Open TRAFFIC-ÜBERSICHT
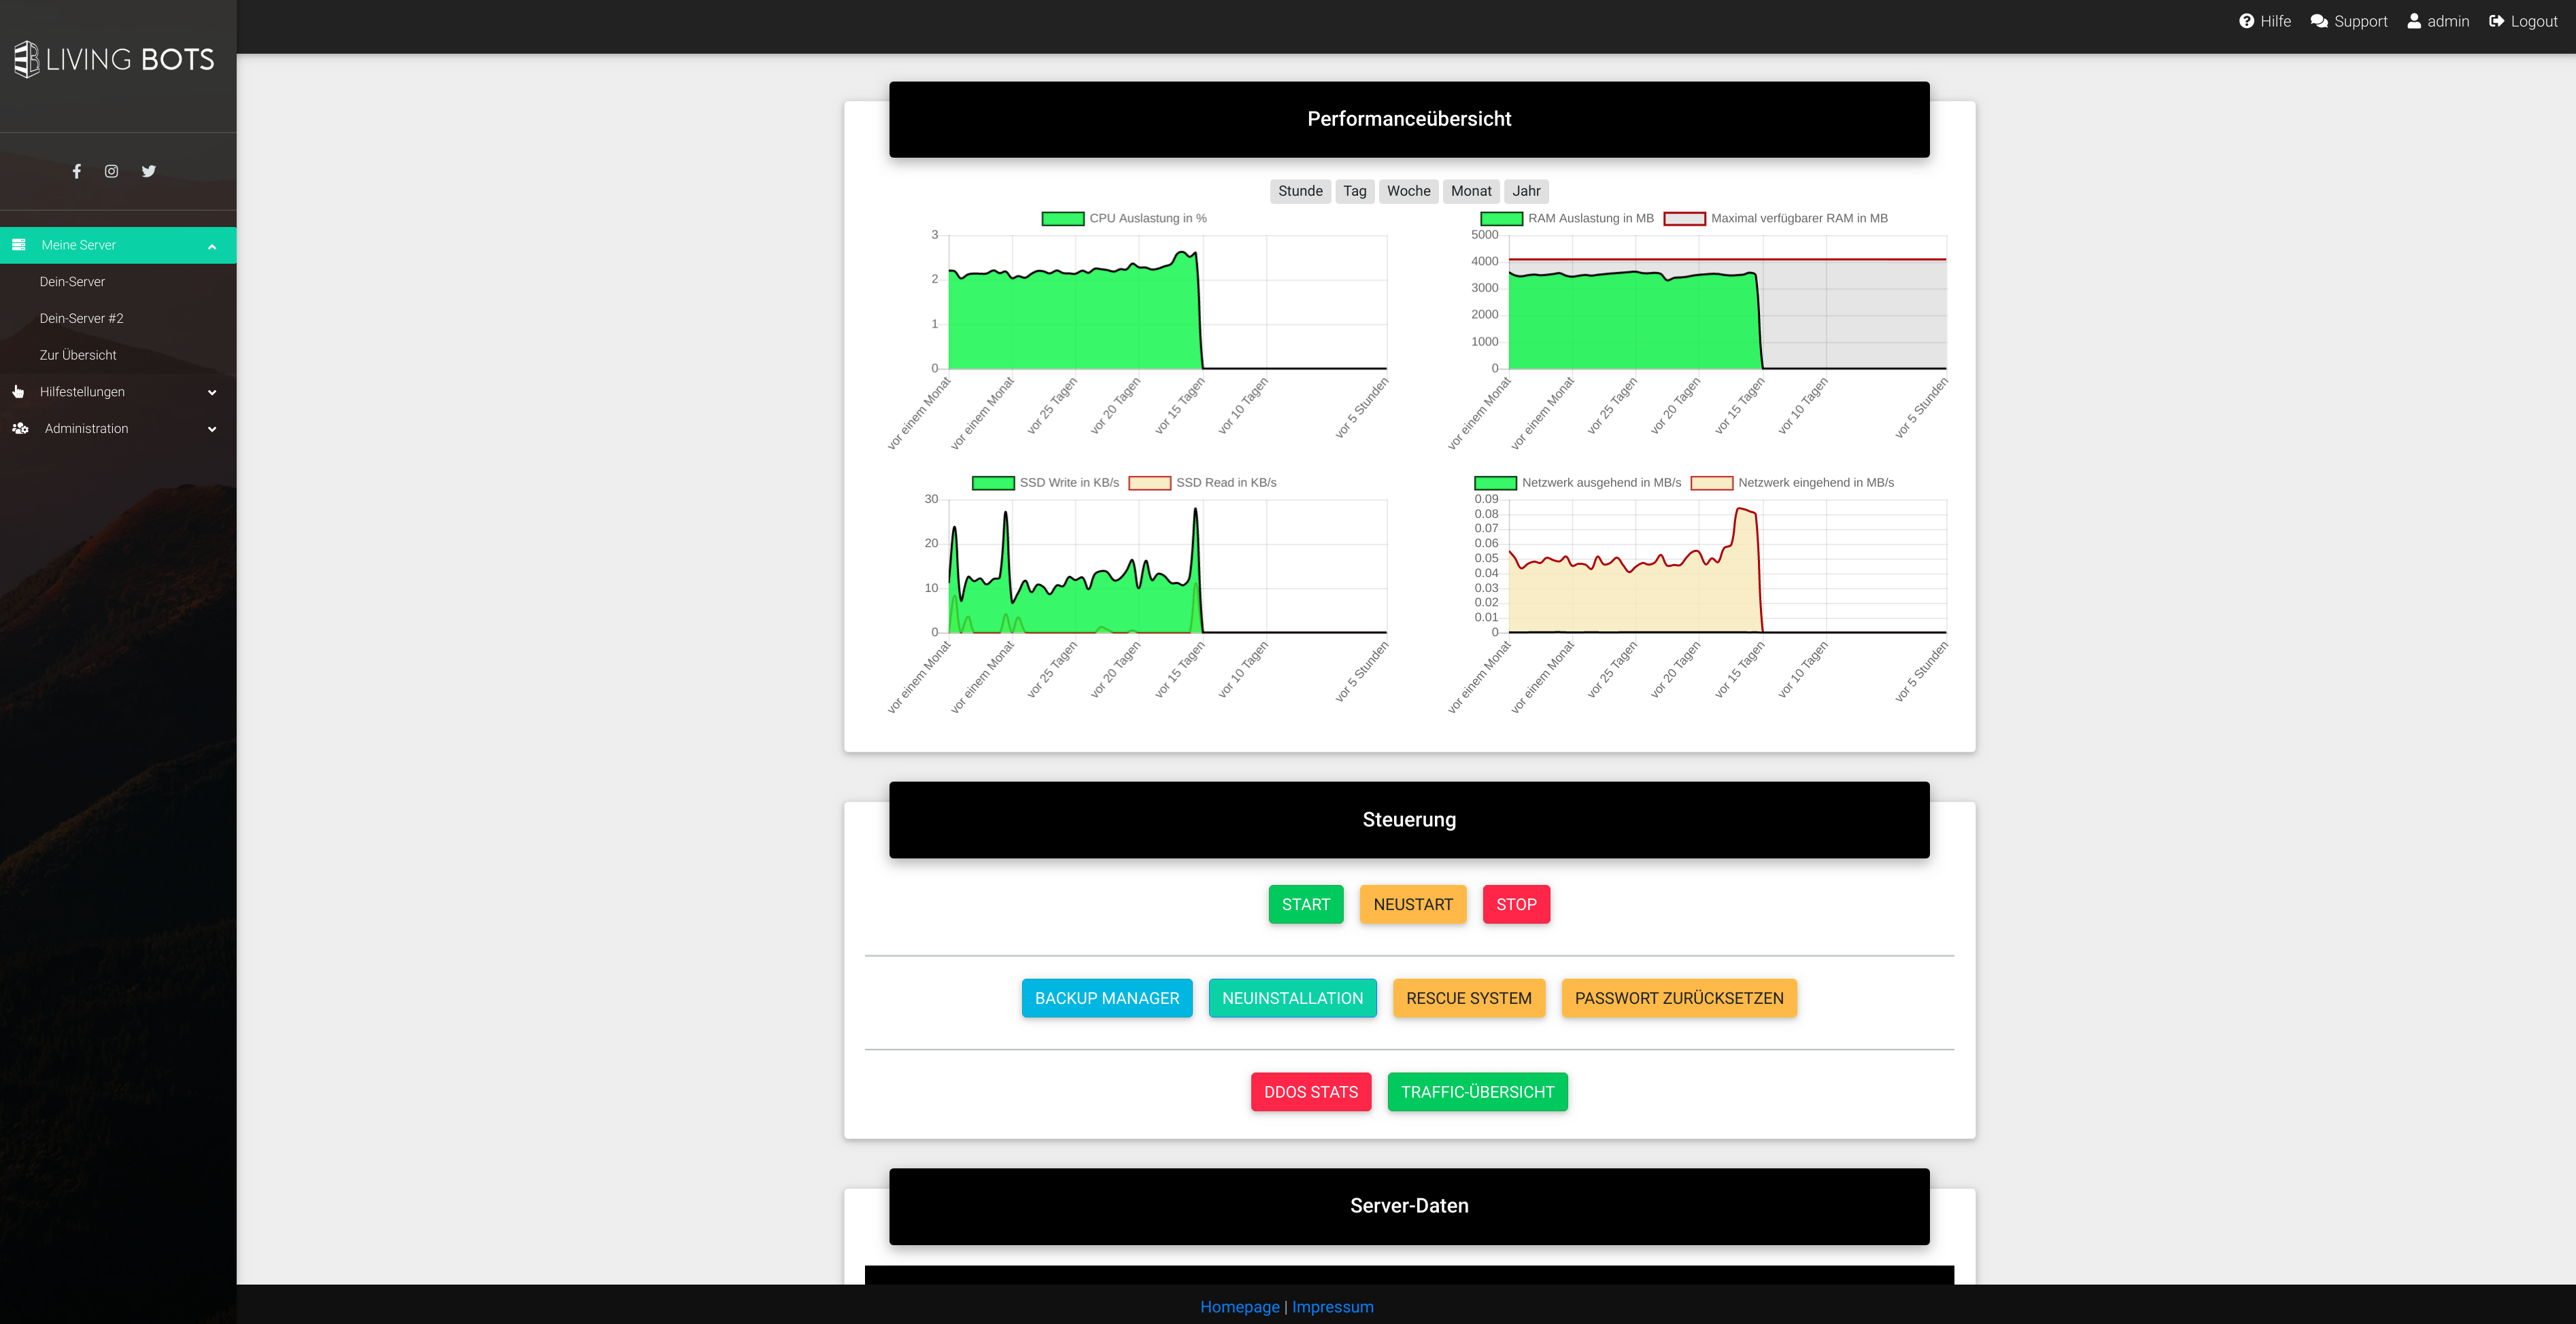Screen dimensions: 2576x1324 tap(1477, 1093)
